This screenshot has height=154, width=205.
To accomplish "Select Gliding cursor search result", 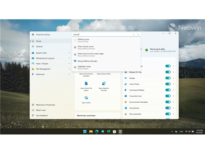I will [x=106, y=40].
